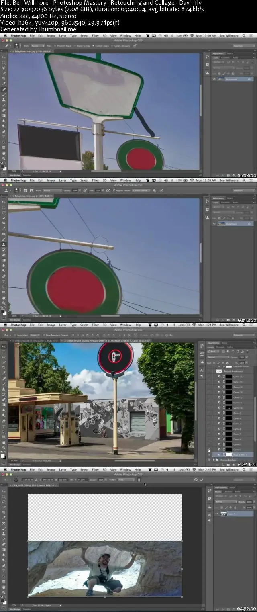Image resolution: width=257 pixels, height=612 pixels.
Task: Cancel the transform on the cave photo document
Action: 196,479
